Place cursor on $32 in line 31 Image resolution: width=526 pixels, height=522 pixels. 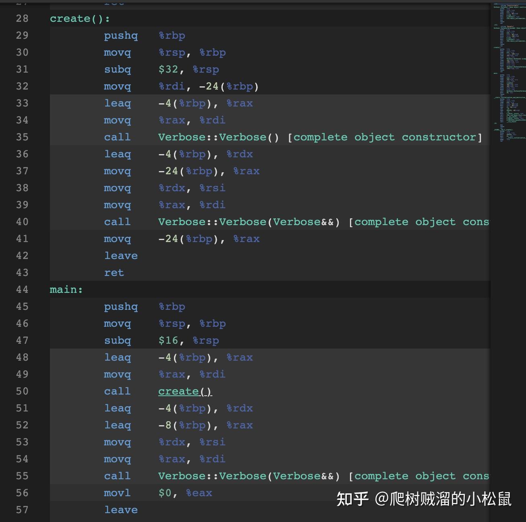click(x=168, y=69)
